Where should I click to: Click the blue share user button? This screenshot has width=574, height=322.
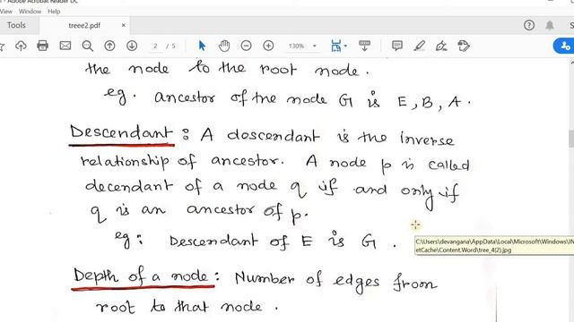(564, 46)
